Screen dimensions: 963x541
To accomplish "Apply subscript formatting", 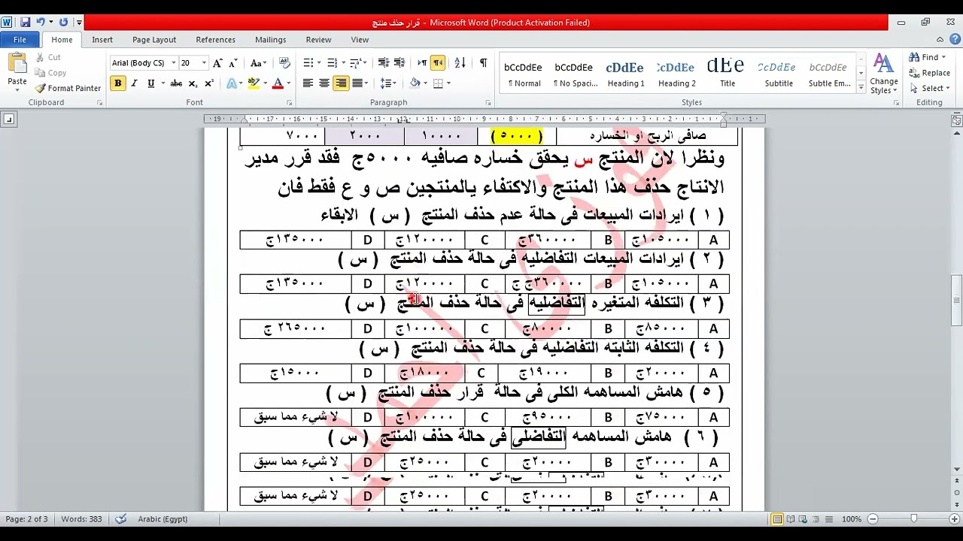I will pyautogui.click(x=193, y=83).
